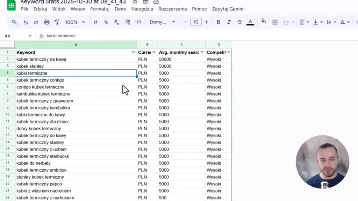Select cell 'kubek stanley'
Viewport: 358px width, 201px height.
click(76, 66)
